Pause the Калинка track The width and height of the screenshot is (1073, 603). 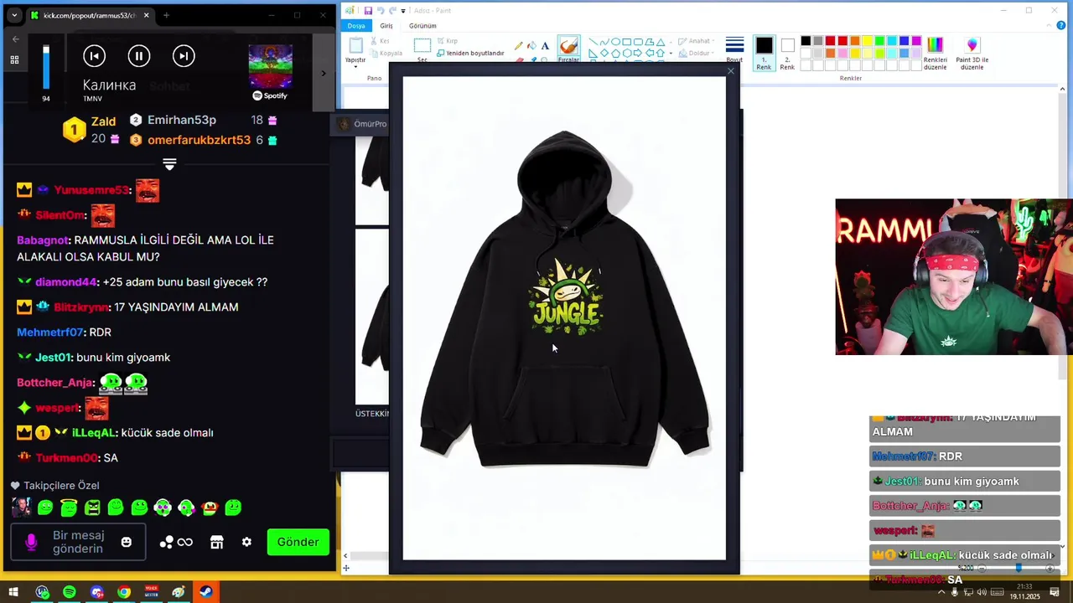tap(139, 56)
